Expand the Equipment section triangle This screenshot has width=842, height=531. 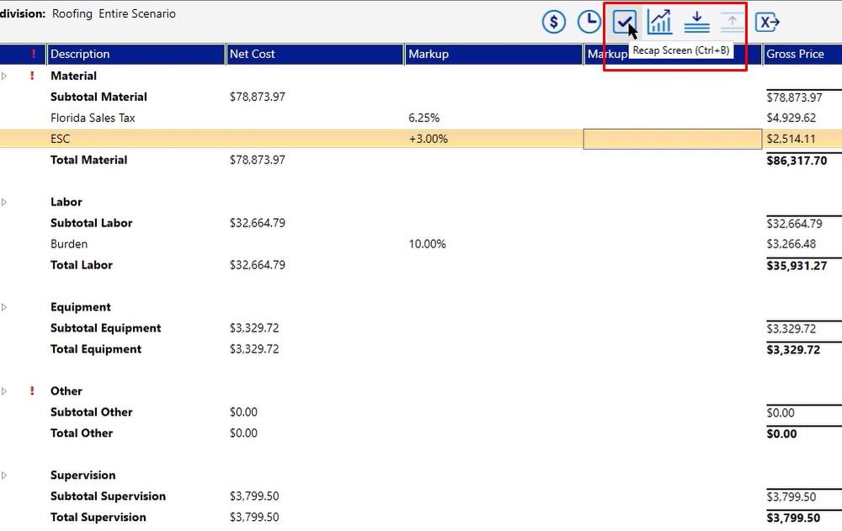[x=4, y=307]
